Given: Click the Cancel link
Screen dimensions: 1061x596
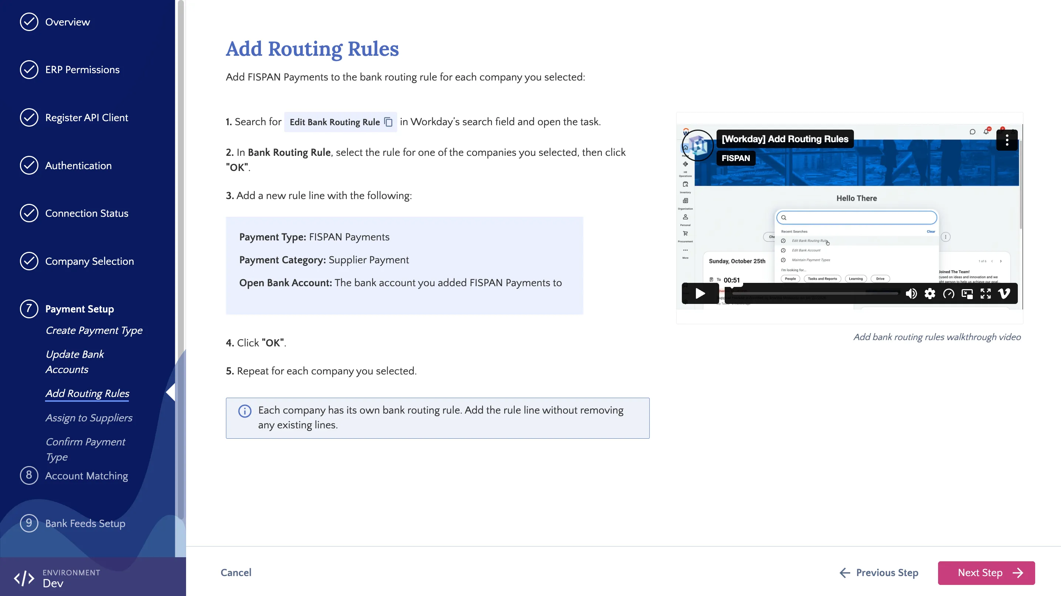Looking at the screenshot, I should tap(236, 572).
